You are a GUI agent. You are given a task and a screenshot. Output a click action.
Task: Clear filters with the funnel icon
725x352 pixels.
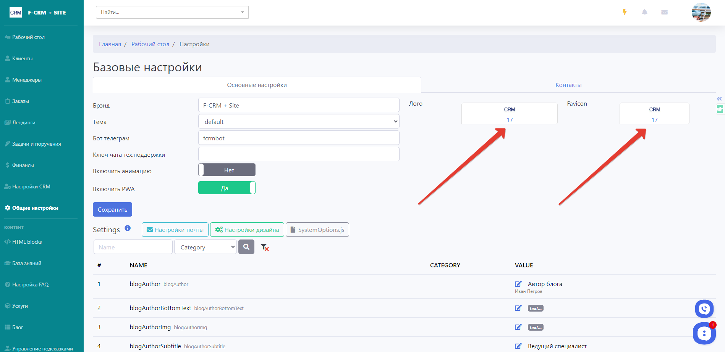click(264, 248)
